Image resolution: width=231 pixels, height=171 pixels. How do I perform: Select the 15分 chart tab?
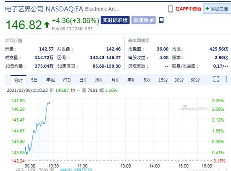(163, 80)
